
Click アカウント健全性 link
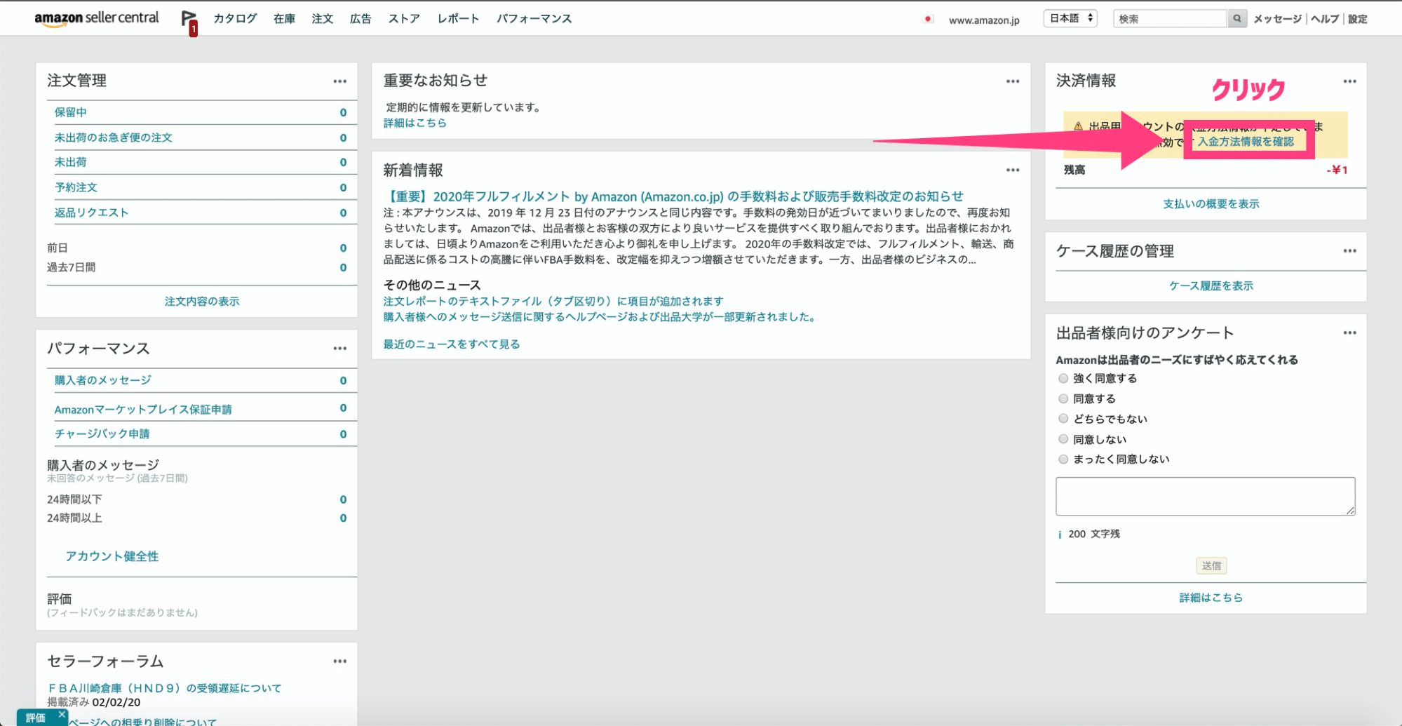[x=112, y=556]
